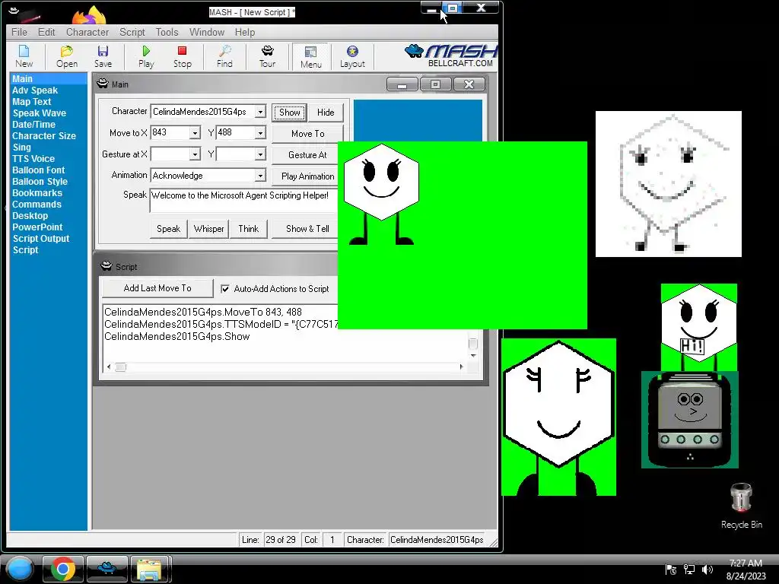Screen dimensions: 779x584
Task: Click the large hexagon character with closed eyes
Action: [558, 417]
